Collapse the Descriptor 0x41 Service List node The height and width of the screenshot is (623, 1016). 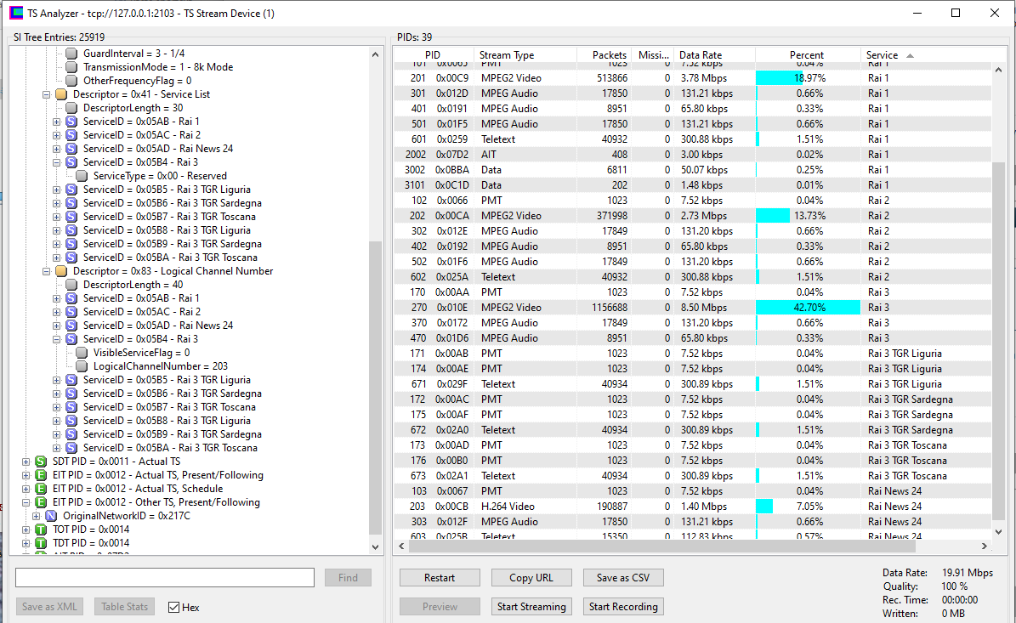[x=47, y=94]
